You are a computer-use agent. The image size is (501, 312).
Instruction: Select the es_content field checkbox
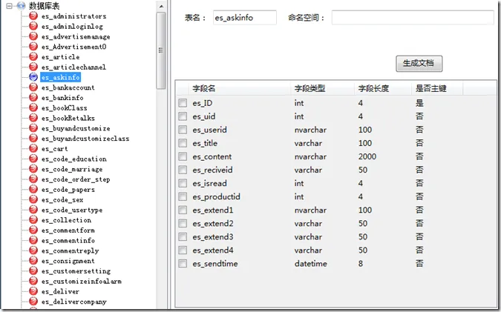(183, 156)
